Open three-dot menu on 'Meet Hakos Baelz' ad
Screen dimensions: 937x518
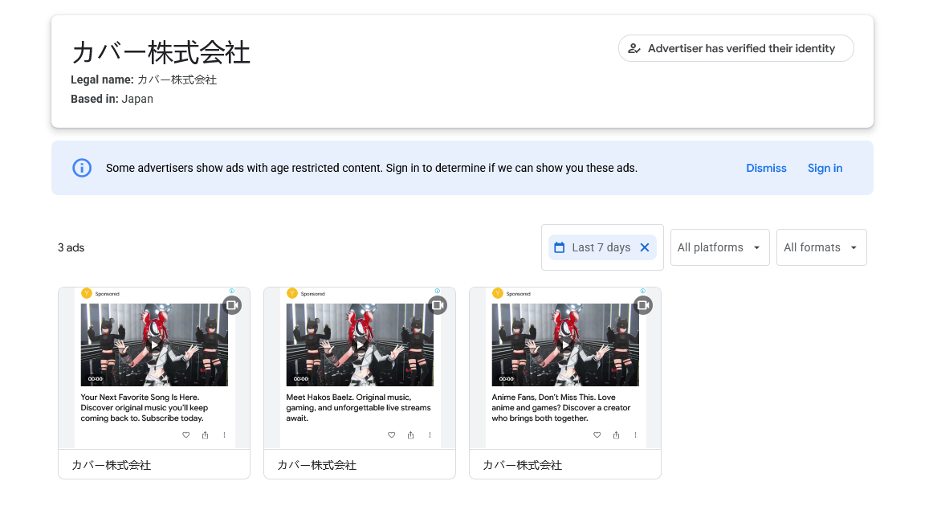(430, 435)
